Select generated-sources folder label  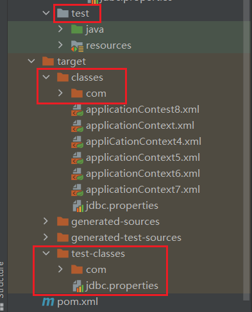(115, 222)
